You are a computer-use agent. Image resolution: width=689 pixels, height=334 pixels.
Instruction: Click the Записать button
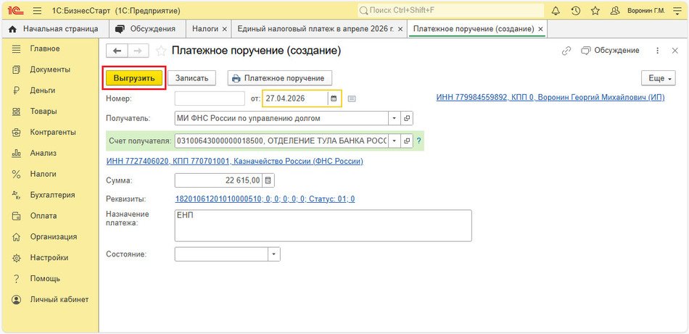[191, 78]
